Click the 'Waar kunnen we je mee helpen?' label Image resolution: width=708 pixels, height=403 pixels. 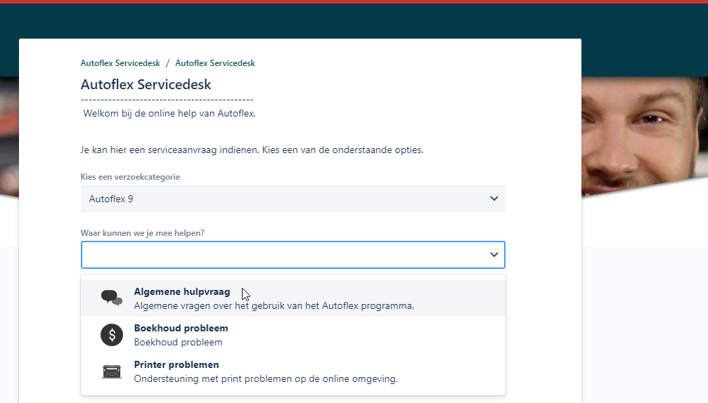(x=142, y=232)
